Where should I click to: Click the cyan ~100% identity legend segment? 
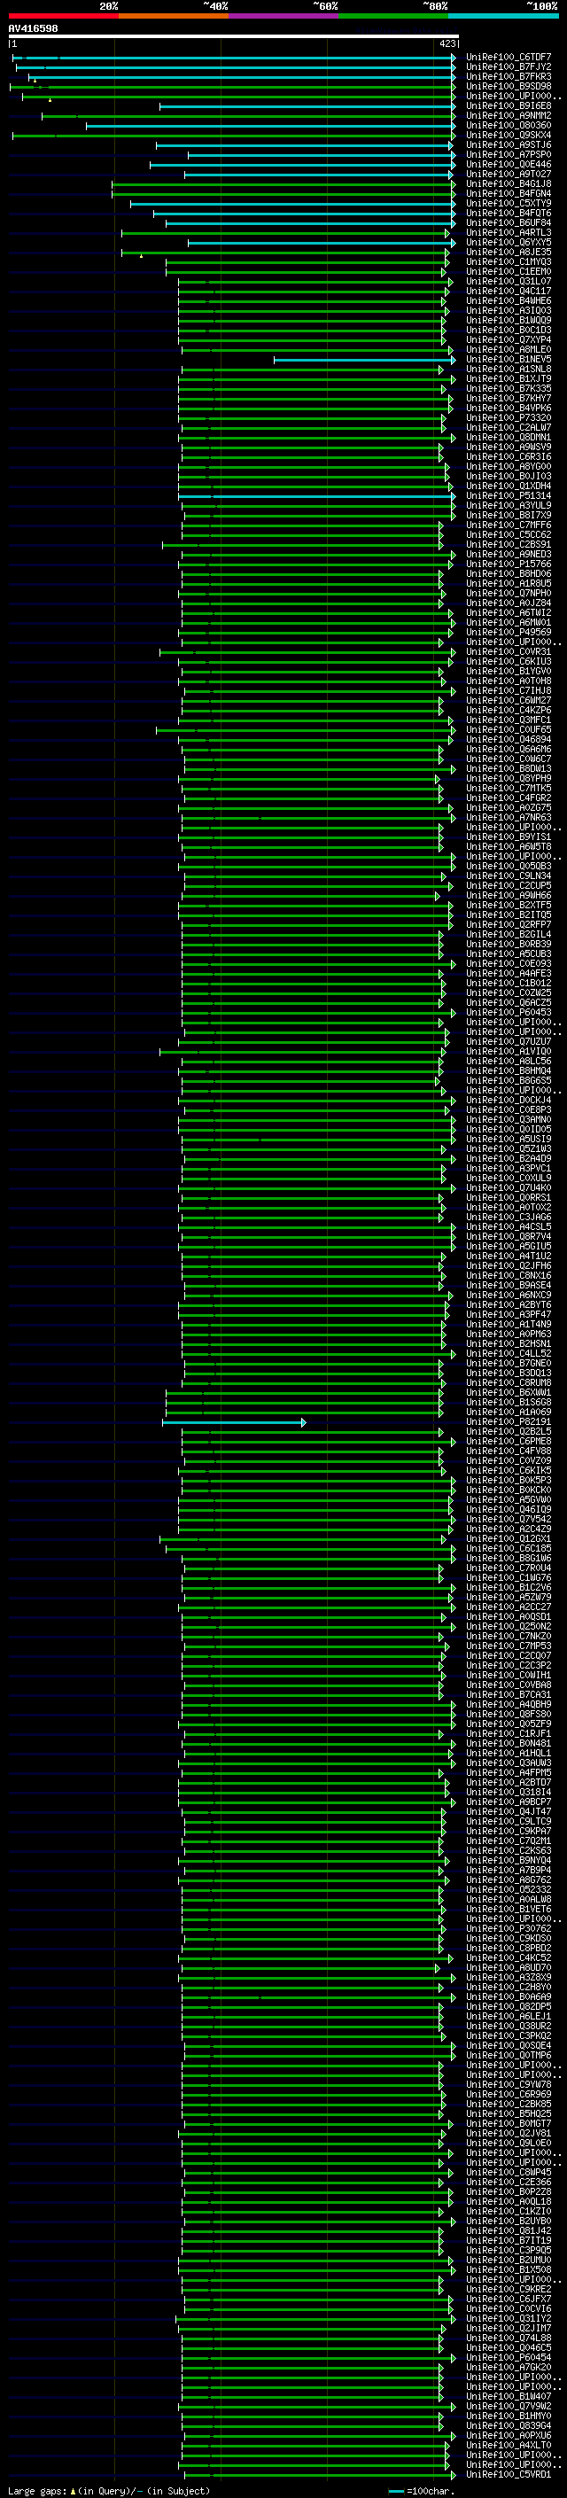(x=503, y=16)
